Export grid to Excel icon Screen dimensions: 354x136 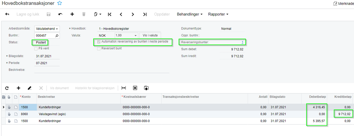pyautogui.click(x=135, y=88)
